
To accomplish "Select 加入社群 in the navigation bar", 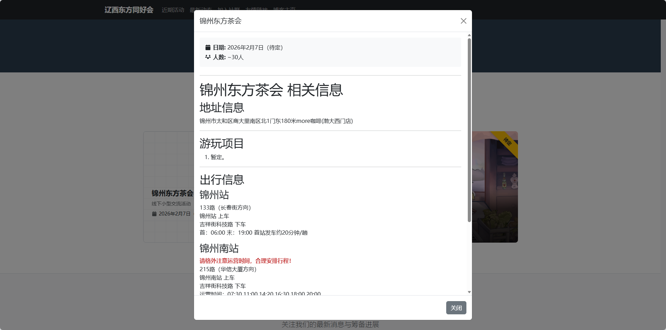I will pyautogui.click(x=227, y=10).
